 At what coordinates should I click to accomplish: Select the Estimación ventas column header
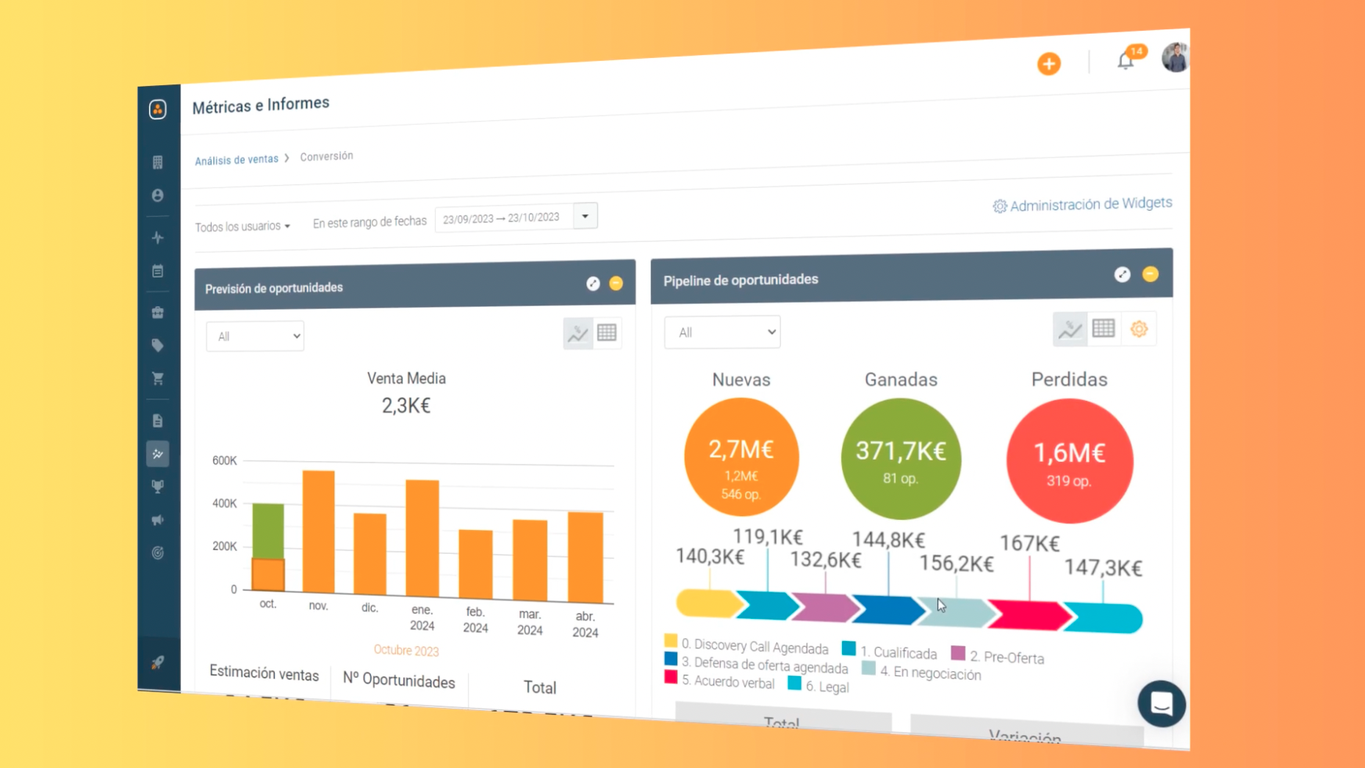[x=264, y=673]
